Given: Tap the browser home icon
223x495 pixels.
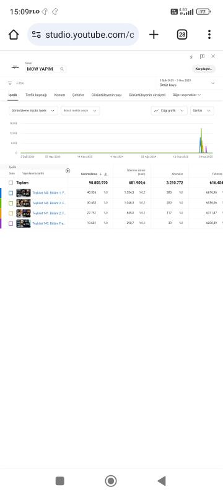Looking at the screenshot, I should [14, 35].
